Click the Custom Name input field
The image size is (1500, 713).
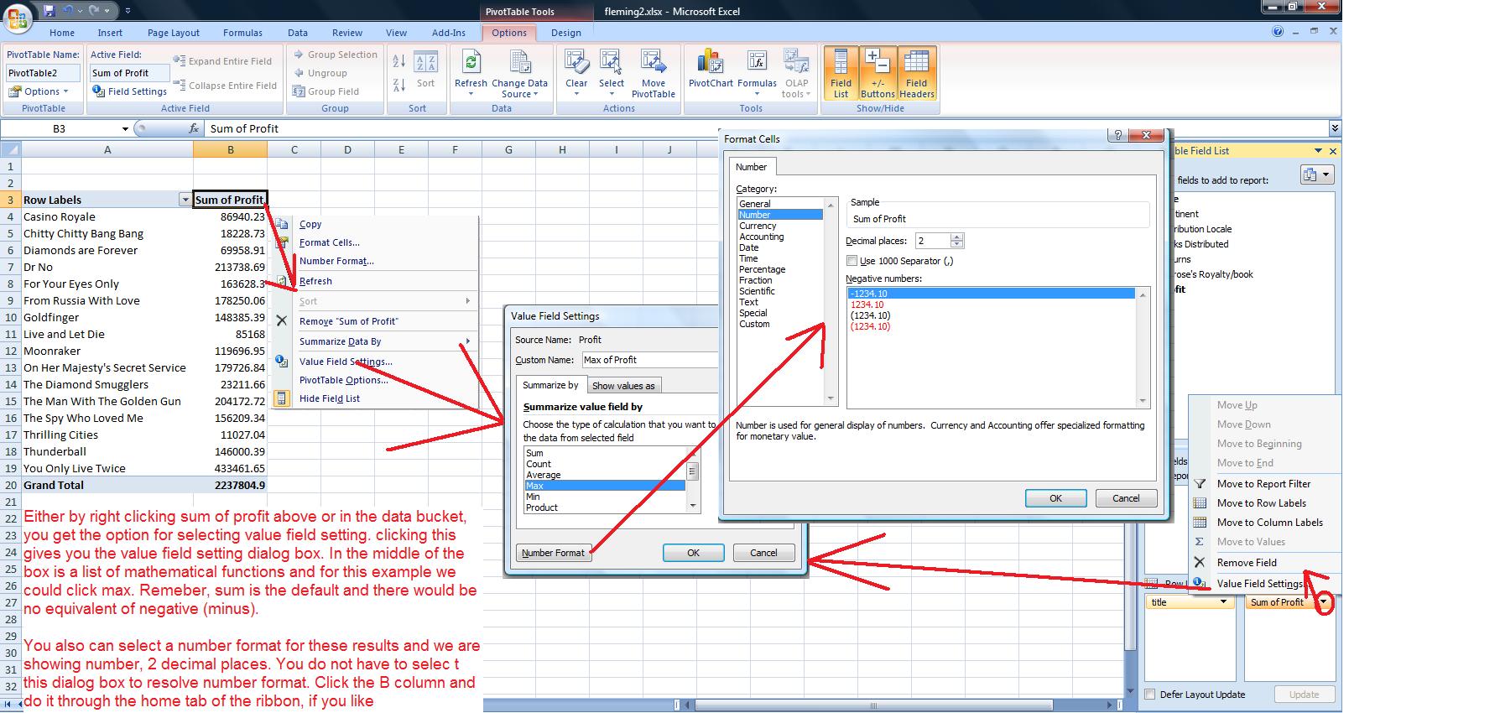(x=650, y=360)
